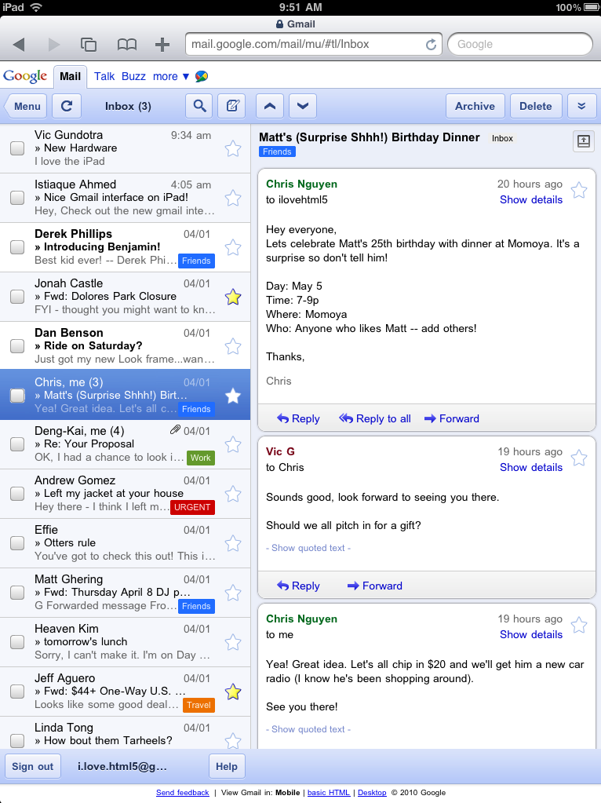Archive the current conversation
601x803 pixels.
(x=475, y=106)
